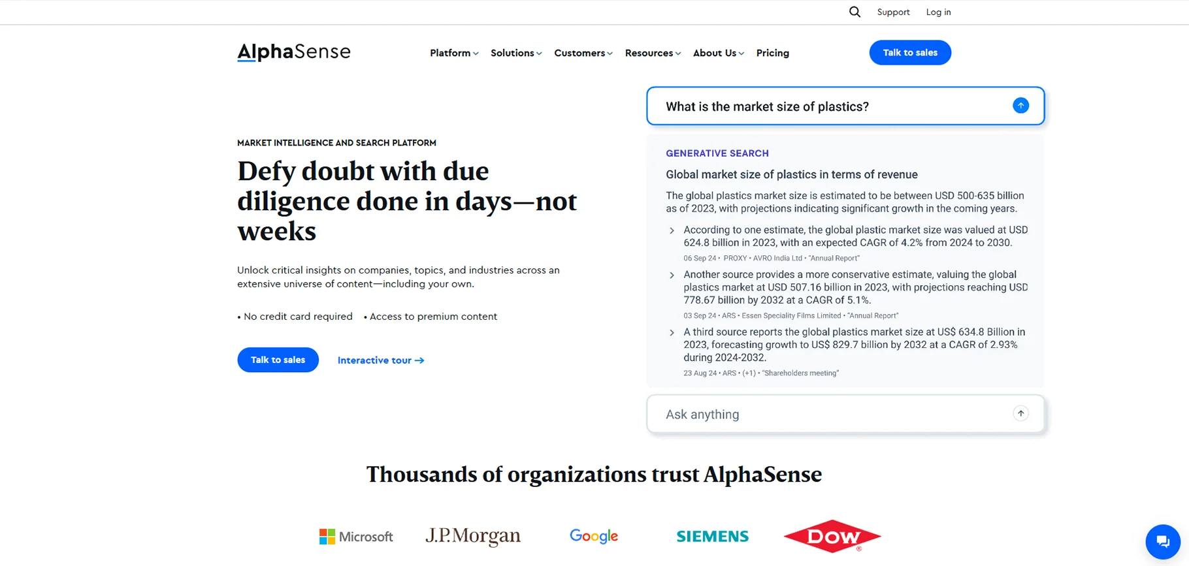Image resolution: width=1189 pixels, height=566 pixels.
Task: Click the Siemens logo
Action: pos(712,537)
